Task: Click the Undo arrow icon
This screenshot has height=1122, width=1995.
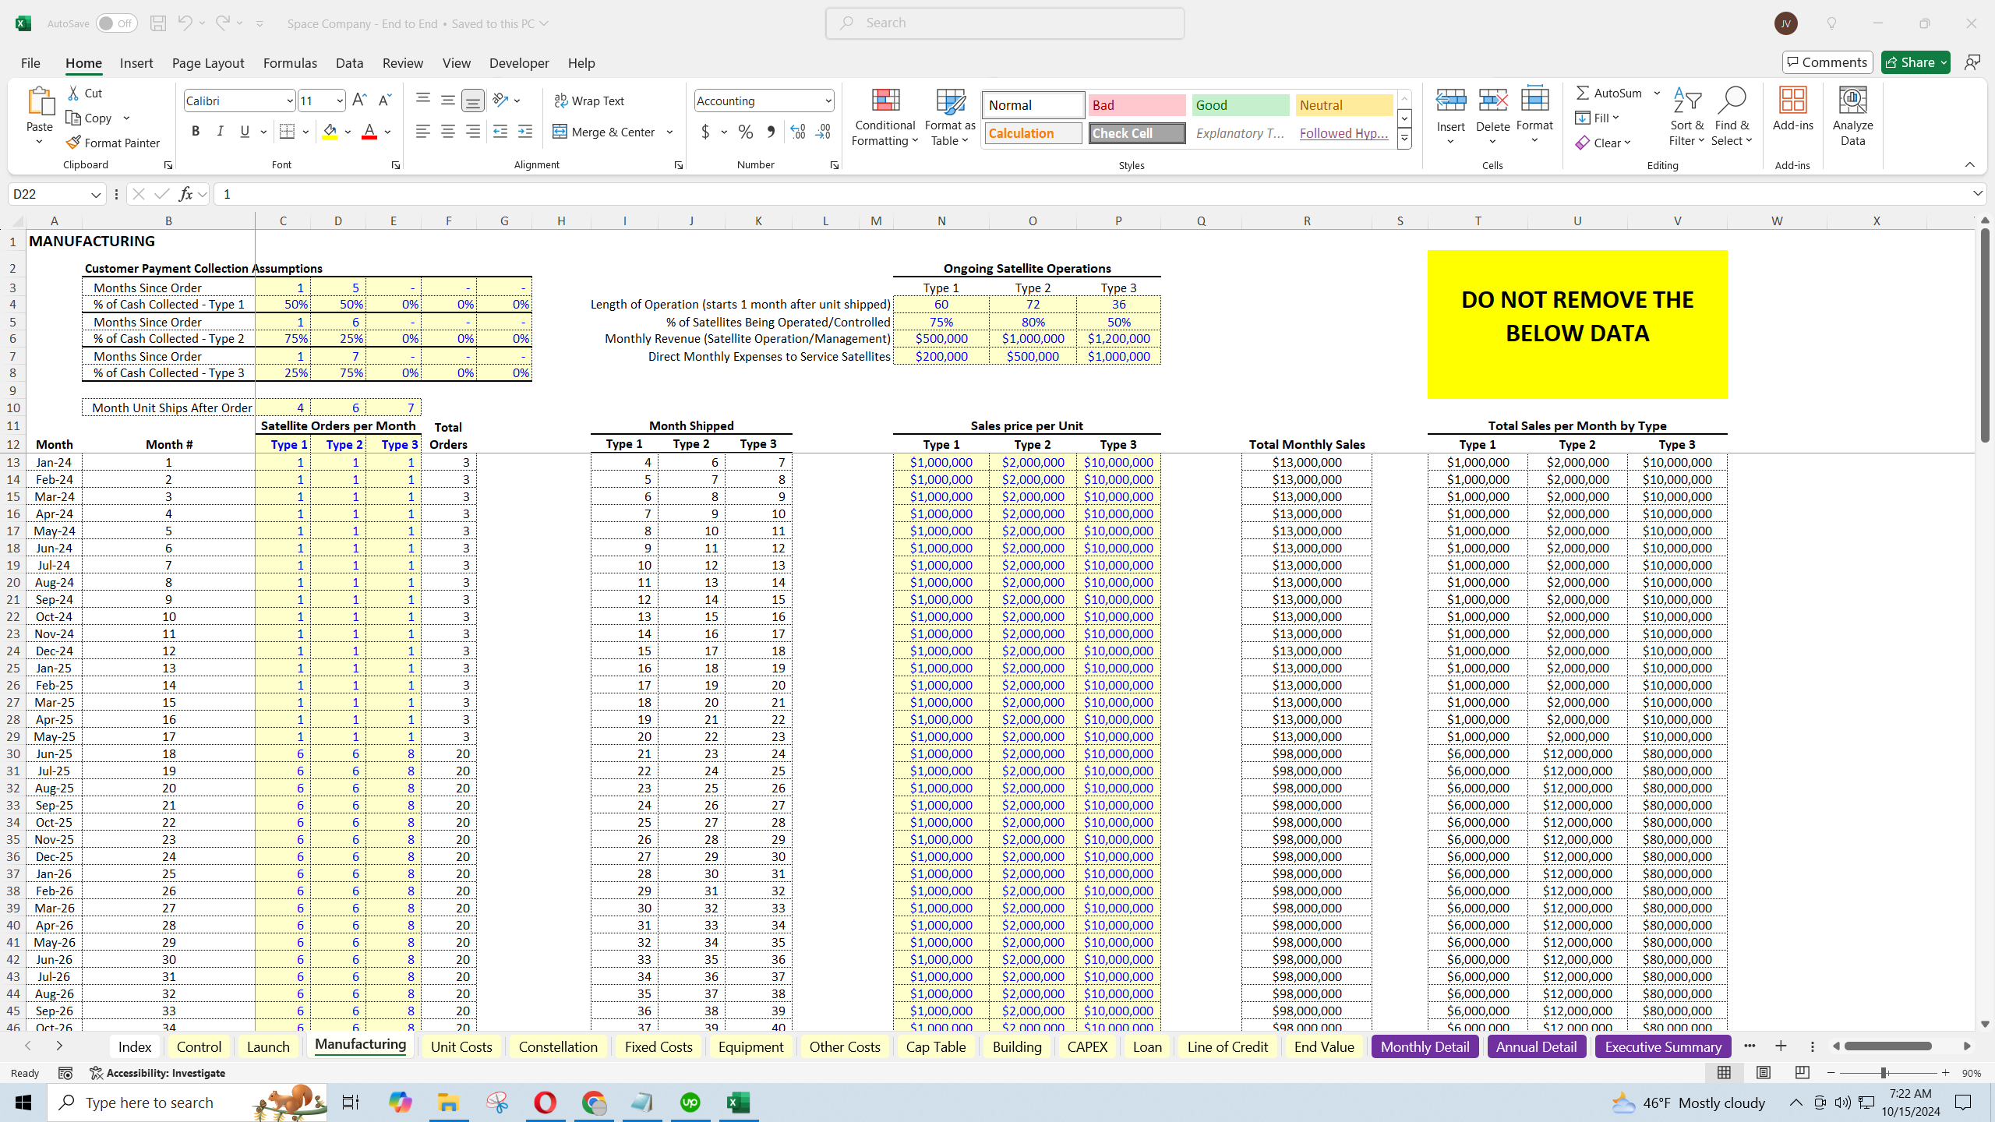Action: coord(185,23)
